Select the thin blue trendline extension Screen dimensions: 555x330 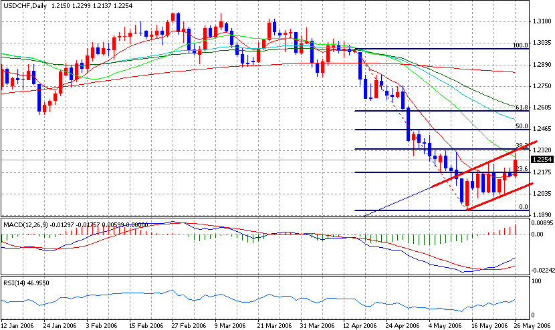point(397,201)
